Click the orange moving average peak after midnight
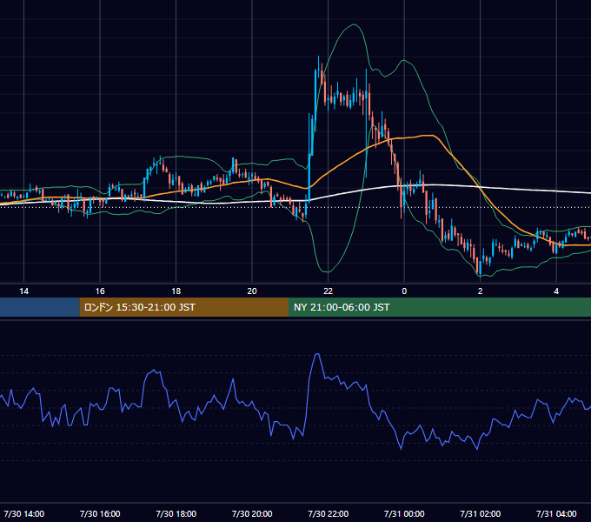The image size is (591, 522). click(429, 135)
